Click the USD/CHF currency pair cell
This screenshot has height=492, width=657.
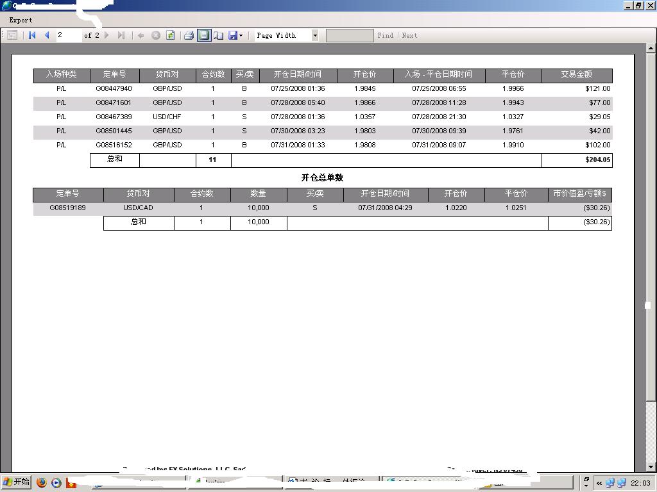[167, 117]
